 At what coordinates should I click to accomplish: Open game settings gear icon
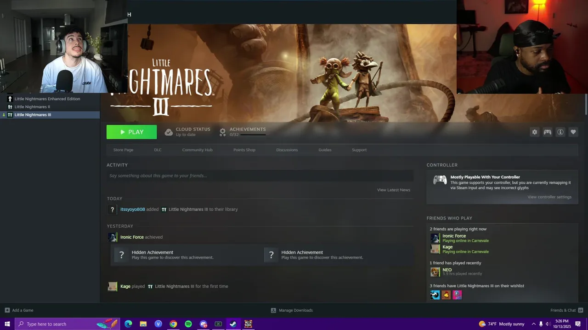pos(534,132)
